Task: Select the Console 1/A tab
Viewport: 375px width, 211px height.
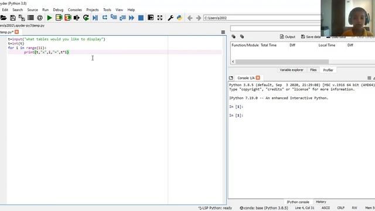Action: 246,78
